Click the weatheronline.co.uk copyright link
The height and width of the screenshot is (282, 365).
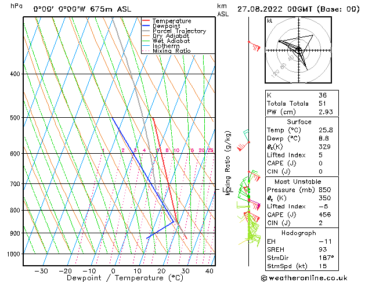[304, 278]
